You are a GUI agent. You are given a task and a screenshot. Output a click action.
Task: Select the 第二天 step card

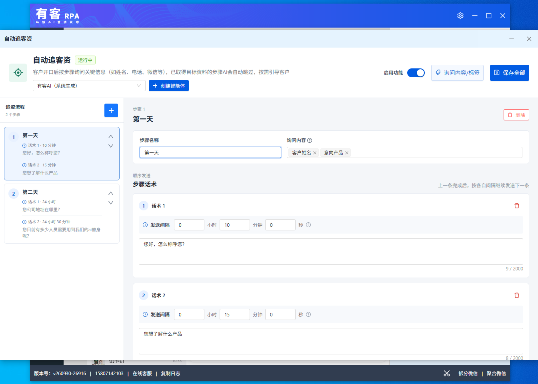(62, 214)
